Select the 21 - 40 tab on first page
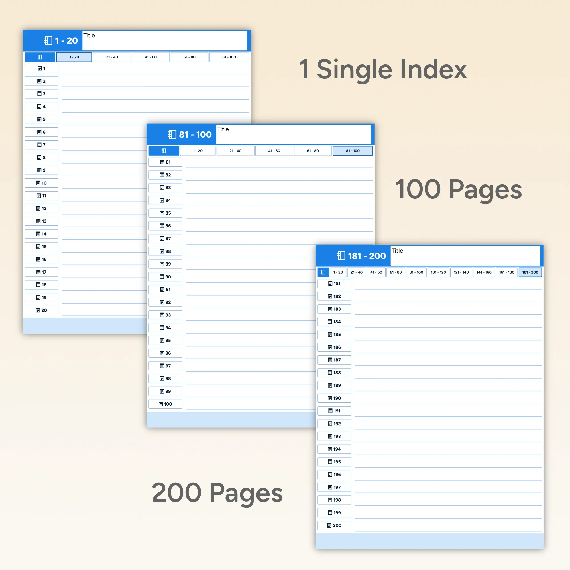Viewport: 570px width, 570px height. pyautogui.click(x=112, y=57)
